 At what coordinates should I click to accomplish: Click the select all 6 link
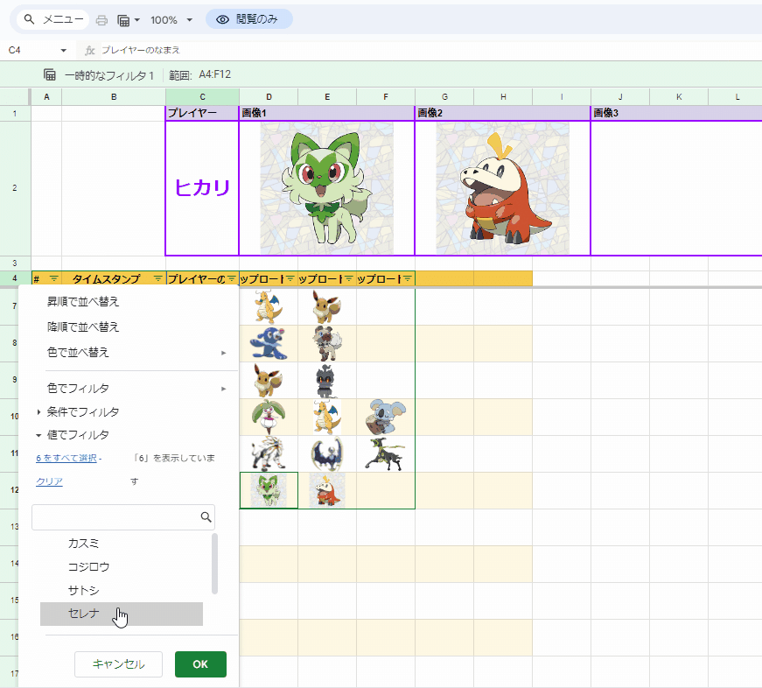click(x=66, y=458)
